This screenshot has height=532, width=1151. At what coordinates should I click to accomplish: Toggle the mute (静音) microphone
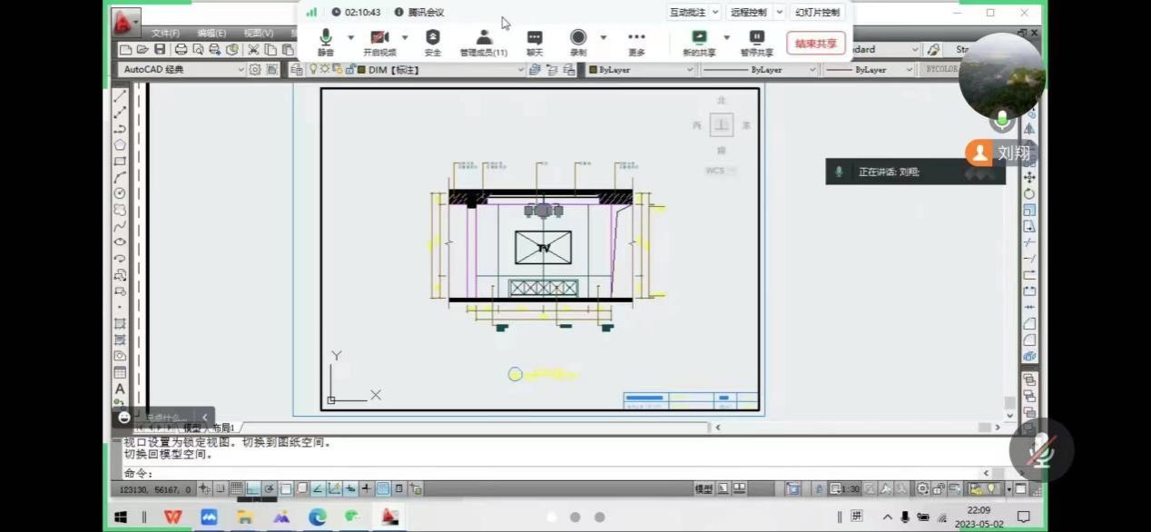[x=326, y=41]
